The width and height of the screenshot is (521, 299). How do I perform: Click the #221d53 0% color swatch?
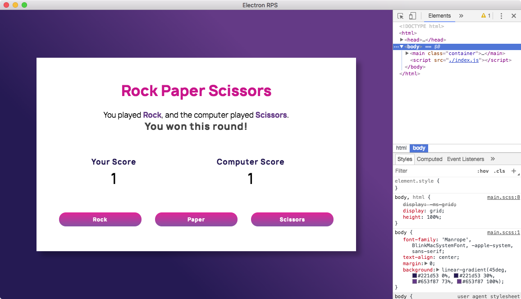click(415, 276)
